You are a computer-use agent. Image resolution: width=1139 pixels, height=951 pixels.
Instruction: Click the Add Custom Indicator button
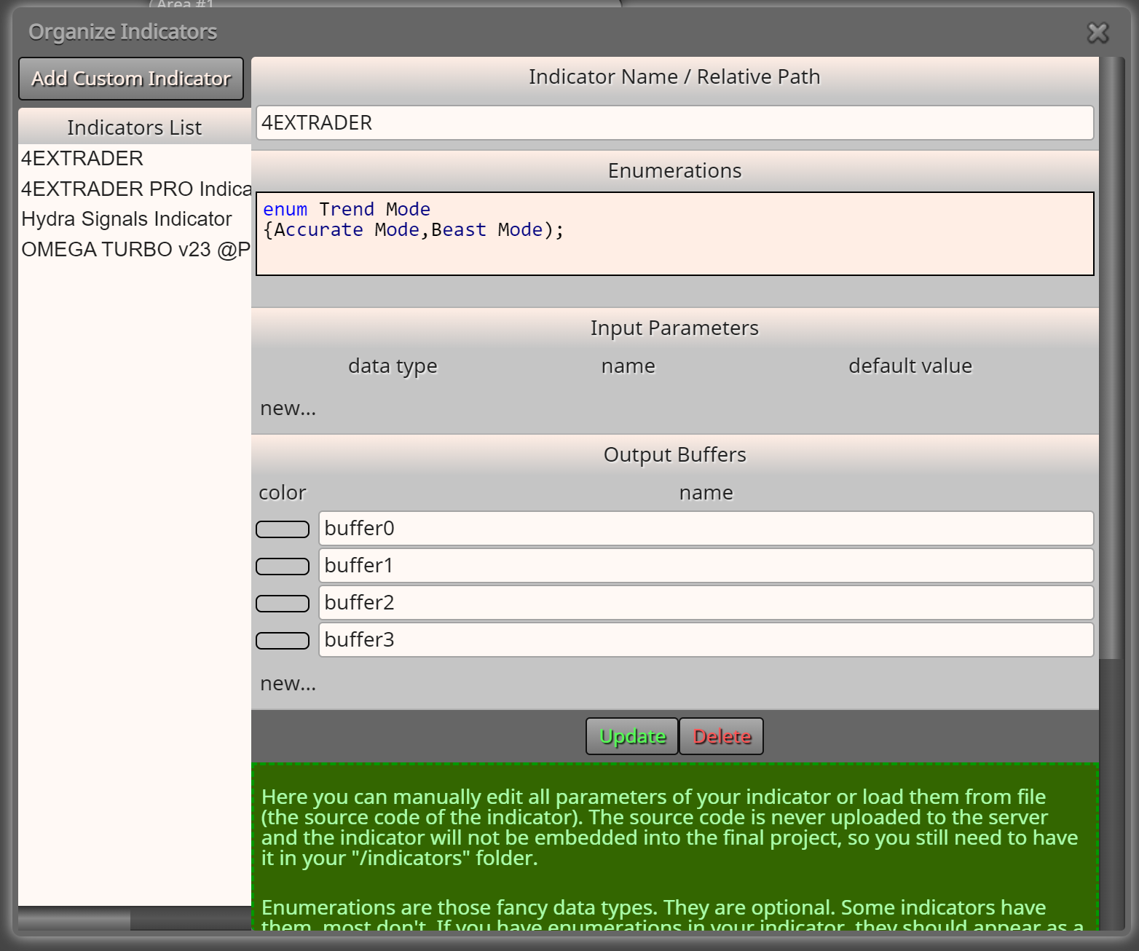131,79
